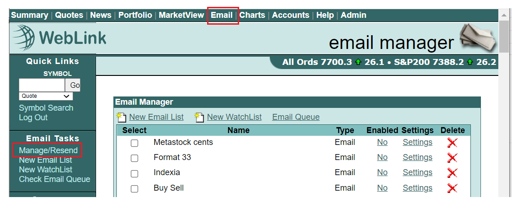The width and height of the screenshot is (523, 203).
Task: Click the New Email List page icon
Action: tap(121, 118)
